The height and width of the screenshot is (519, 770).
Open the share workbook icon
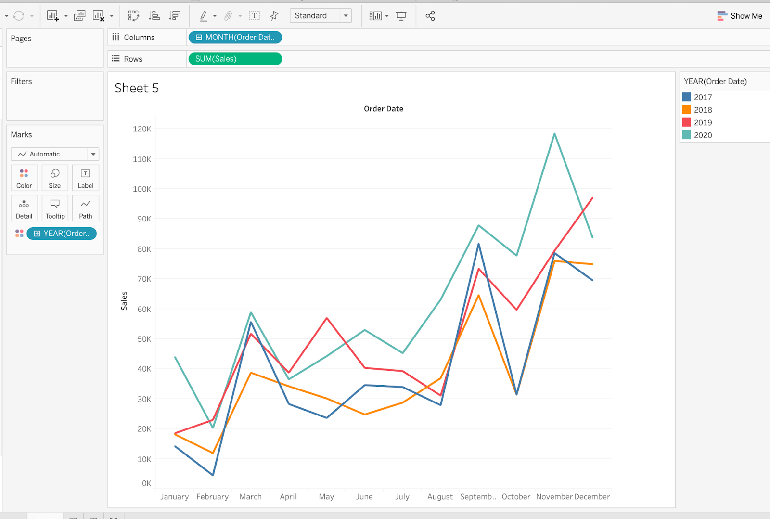coord(430,16)
